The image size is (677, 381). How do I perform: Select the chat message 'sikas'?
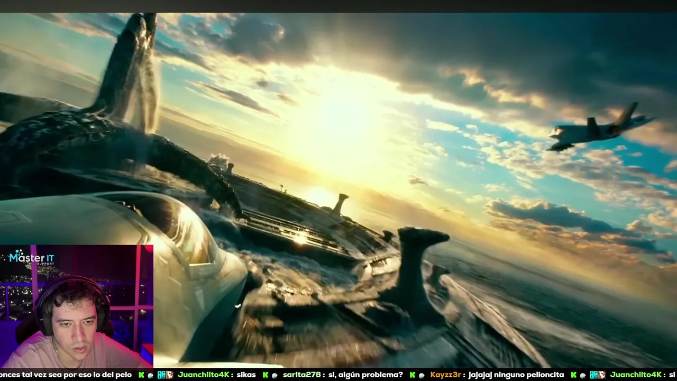point(246,375)
